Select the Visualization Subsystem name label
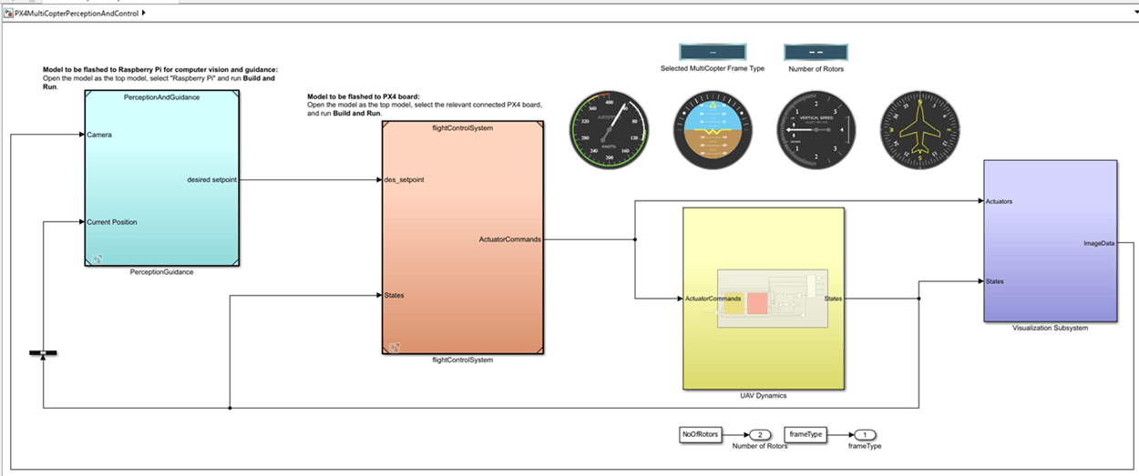Viewport: 1139px width, 476px height. 1051,329
